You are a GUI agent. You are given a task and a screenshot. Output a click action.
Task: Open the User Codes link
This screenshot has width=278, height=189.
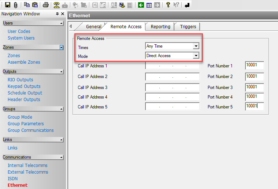tap(19, 31)
